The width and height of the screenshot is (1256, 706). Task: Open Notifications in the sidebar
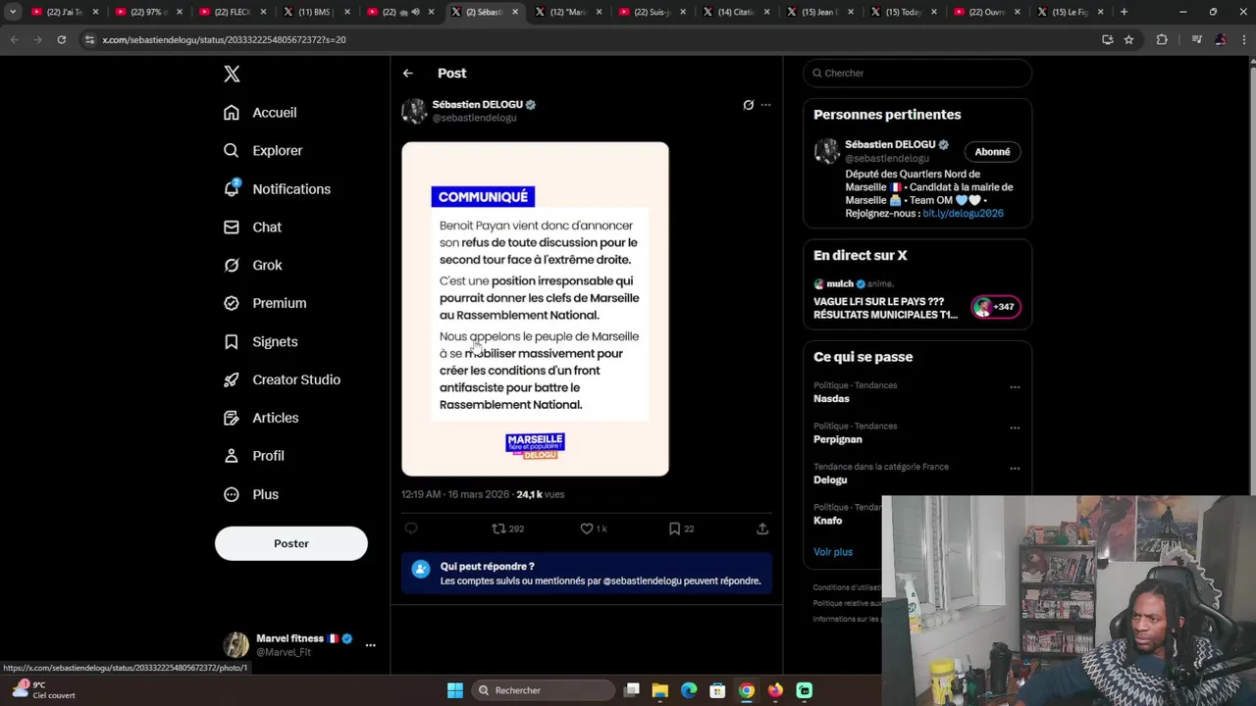(277, 189)
